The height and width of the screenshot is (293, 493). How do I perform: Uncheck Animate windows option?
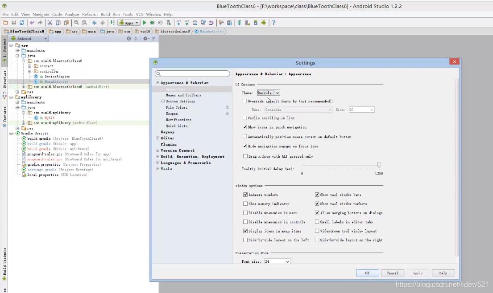coord(245,195)
